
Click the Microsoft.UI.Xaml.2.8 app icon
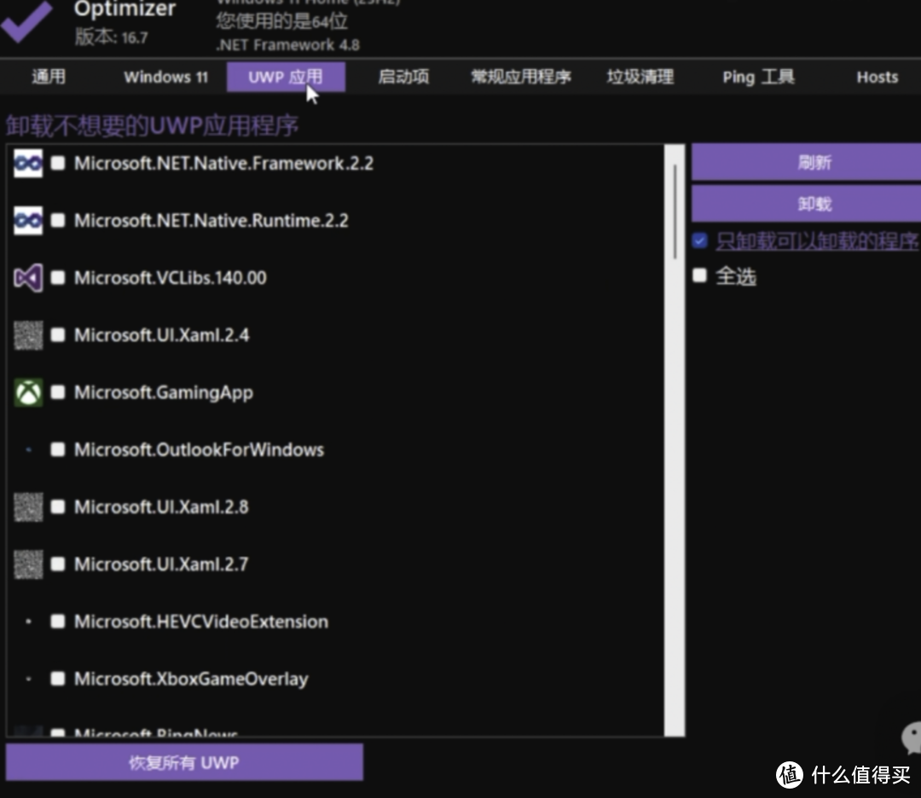click(28, 507)
